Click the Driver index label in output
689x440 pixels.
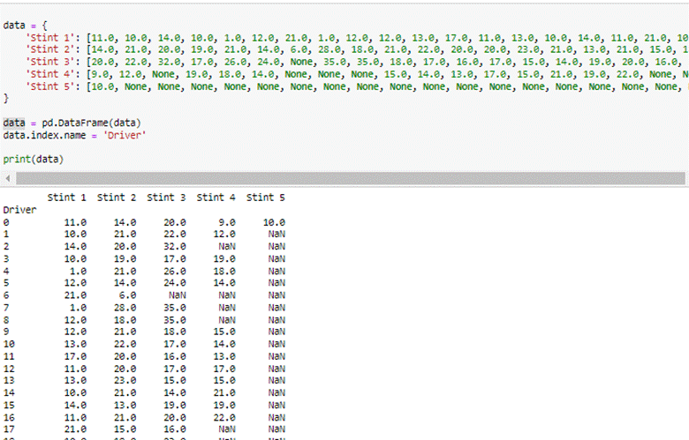[19, 210]
